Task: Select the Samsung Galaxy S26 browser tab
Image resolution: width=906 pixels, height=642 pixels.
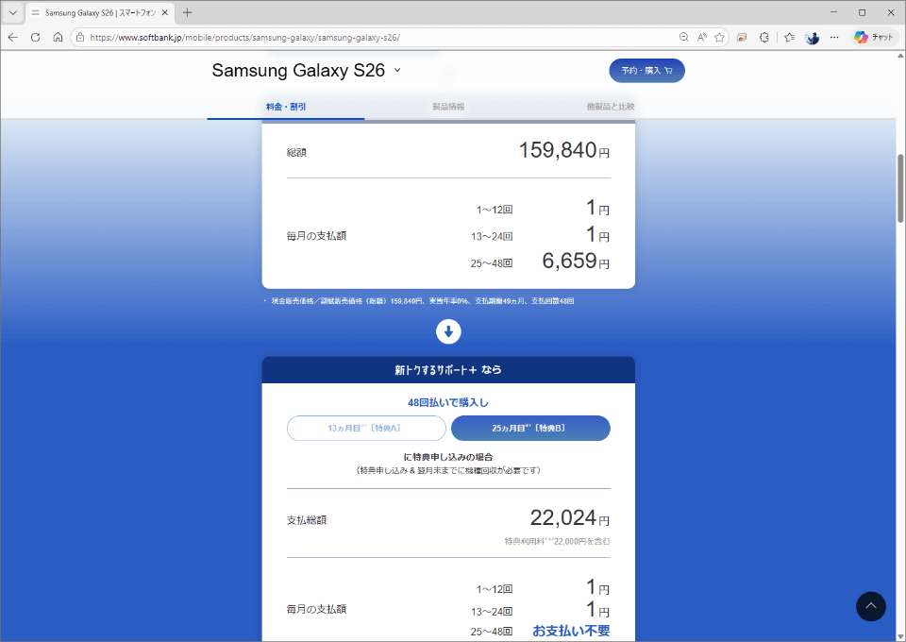Action: pyautogui.click(x=100, y=12)
